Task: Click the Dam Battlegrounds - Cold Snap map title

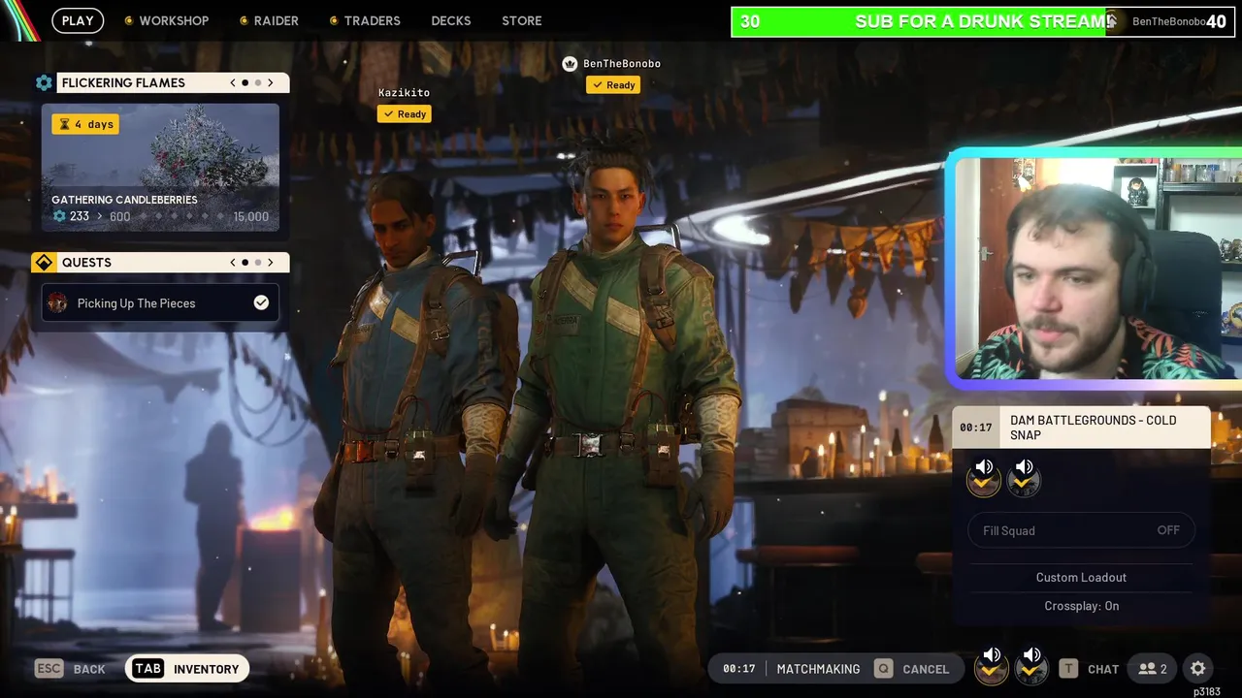Action: pos(1093,428)
